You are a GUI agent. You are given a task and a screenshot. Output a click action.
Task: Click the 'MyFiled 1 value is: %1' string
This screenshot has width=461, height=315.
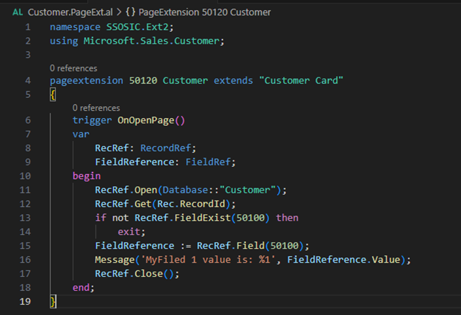click(208, 260)
